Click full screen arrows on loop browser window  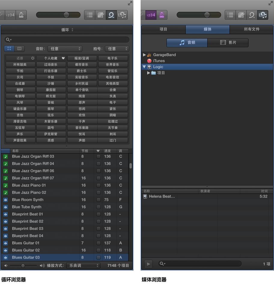(130, 3)
